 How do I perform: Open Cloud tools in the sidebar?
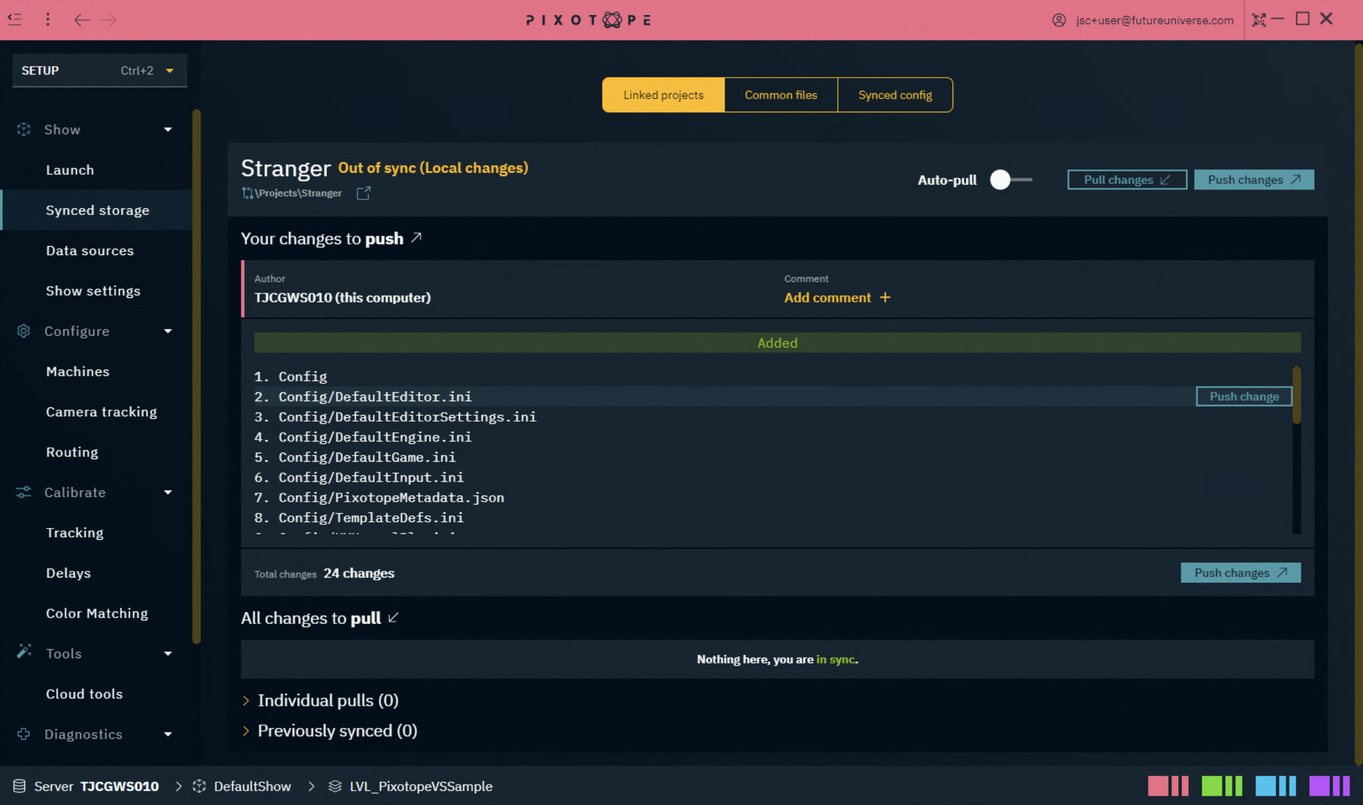coord(97,694)
